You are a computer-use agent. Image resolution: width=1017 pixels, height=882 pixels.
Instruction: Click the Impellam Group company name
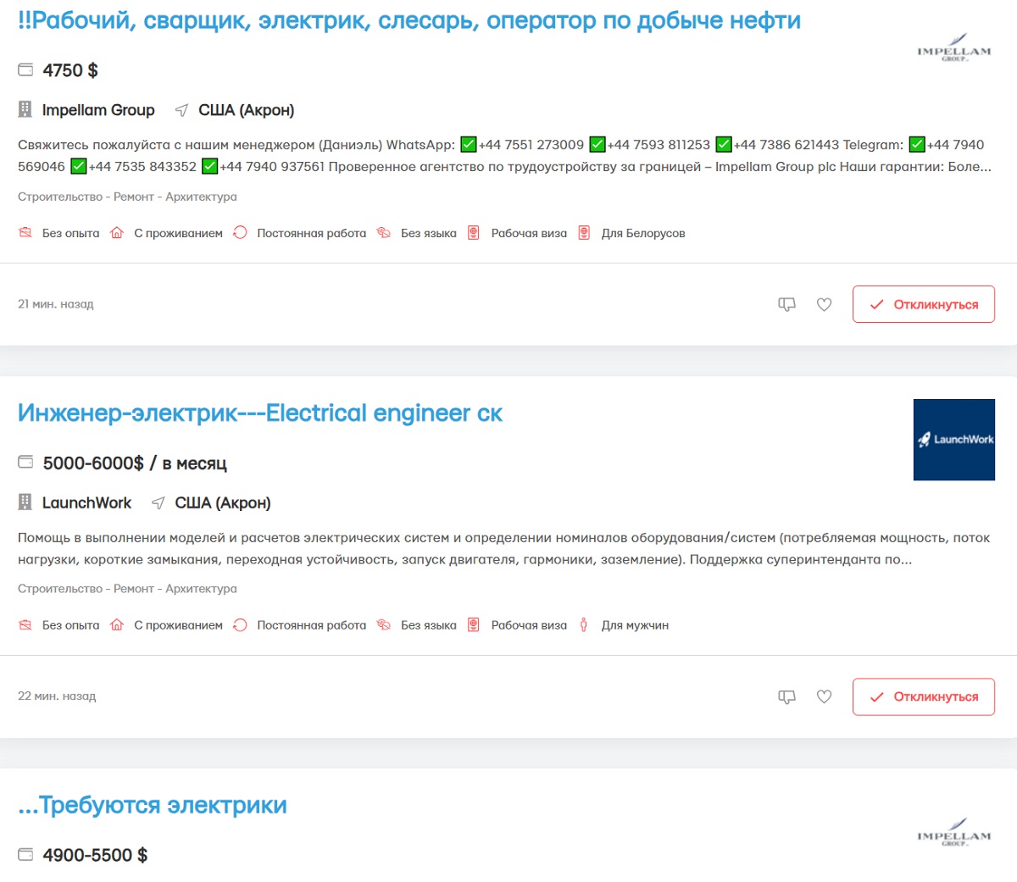[x=98, y=110]
